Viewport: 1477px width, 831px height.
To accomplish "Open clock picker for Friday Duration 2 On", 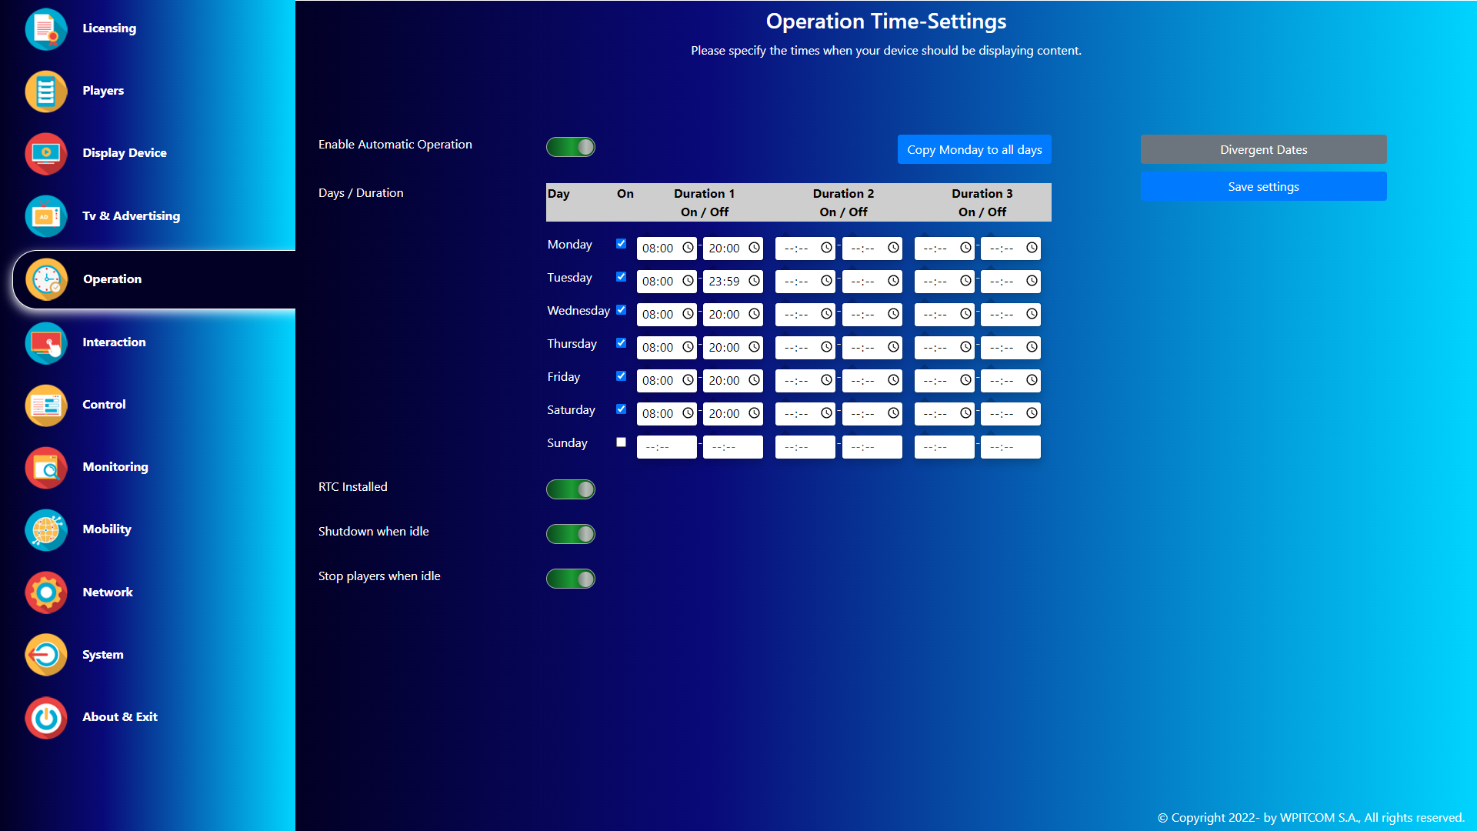I will pos(826,380).
